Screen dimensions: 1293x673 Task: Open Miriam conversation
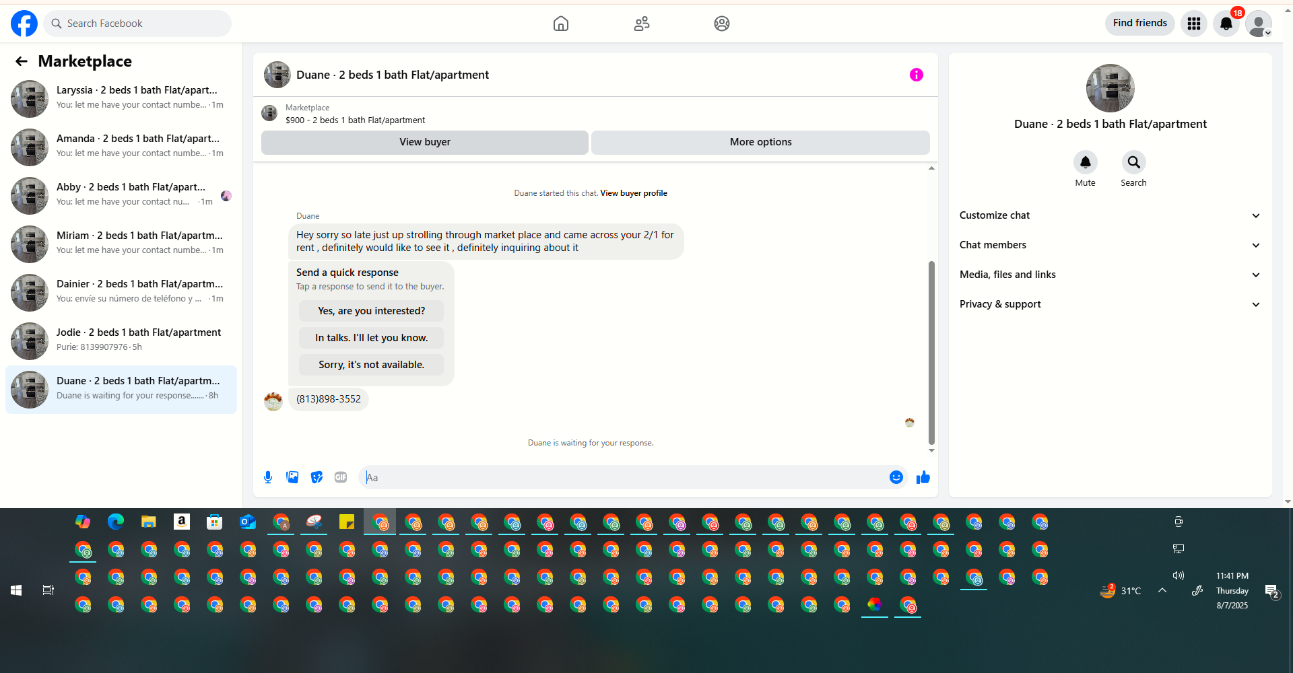[121, 244]
